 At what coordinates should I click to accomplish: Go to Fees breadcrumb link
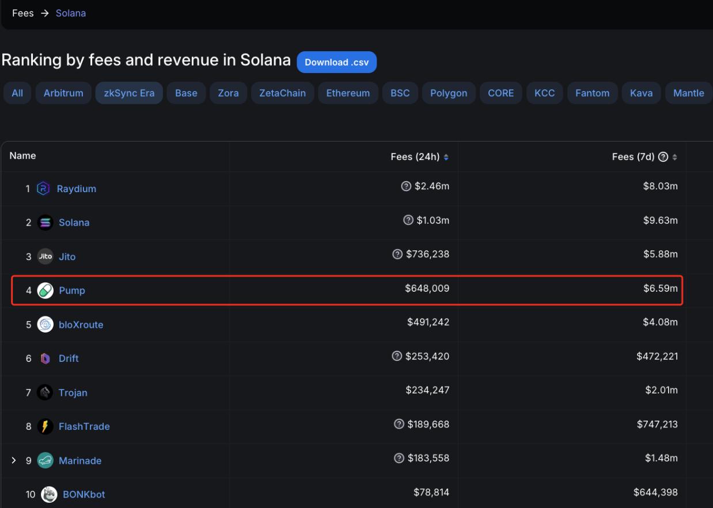point(23,13)
